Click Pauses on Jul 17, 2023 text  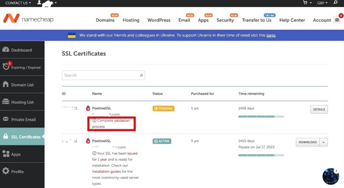(x=256, y=147)
